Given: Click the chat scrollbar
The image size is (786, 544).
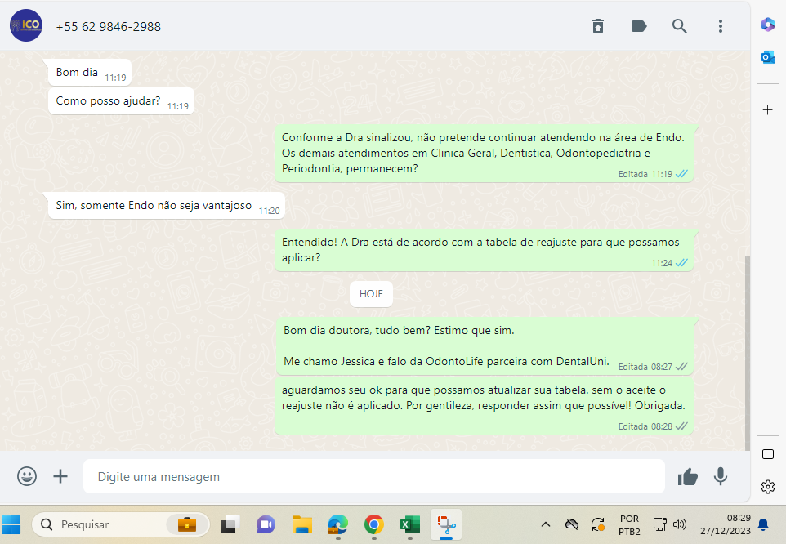Looking at the screenshot, I should pos(747,351).
